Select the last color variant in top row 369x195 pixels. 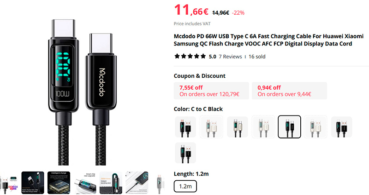(341, 127)
